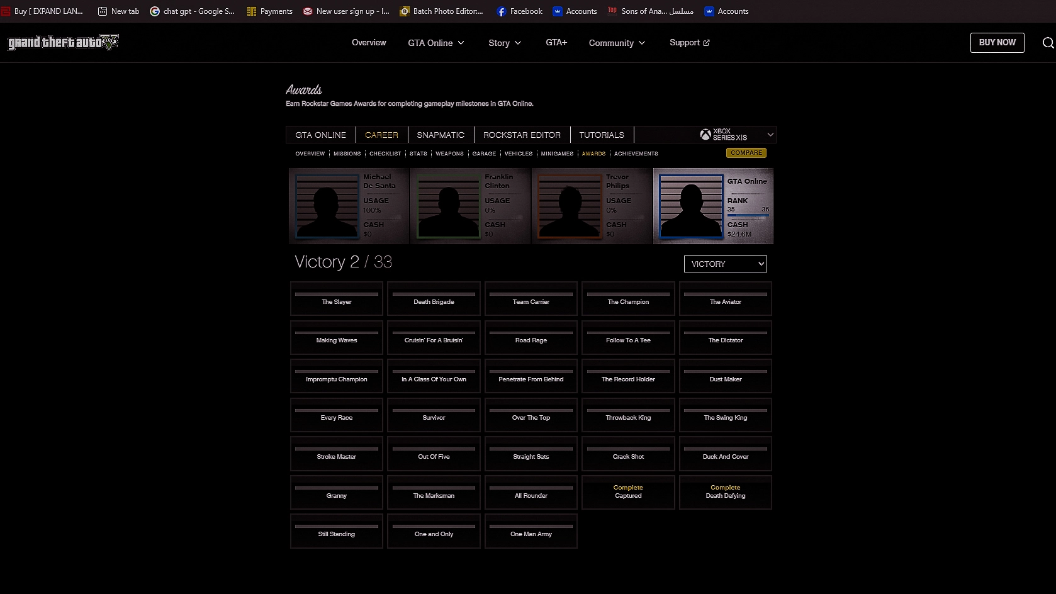Switch to the SNAPMATIC tab
The height and width of the screenshot is (594, 1056).
441,135
